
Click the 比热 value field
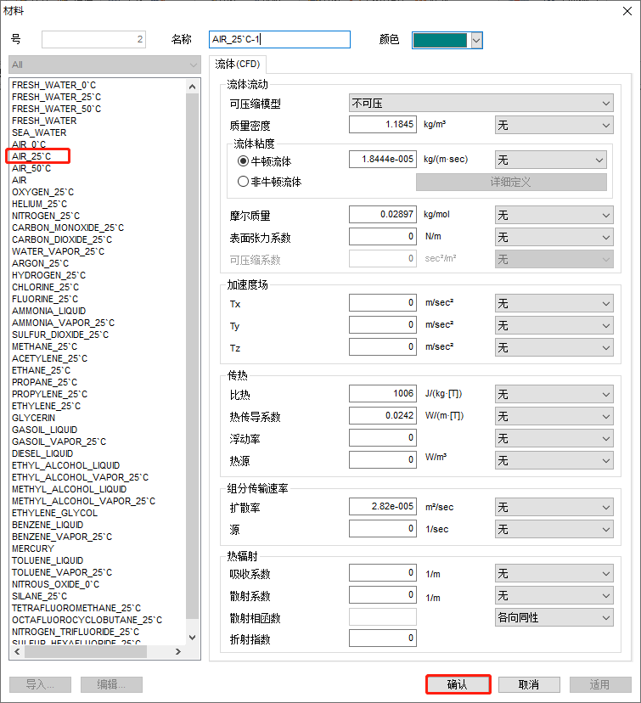pos(382,394)
